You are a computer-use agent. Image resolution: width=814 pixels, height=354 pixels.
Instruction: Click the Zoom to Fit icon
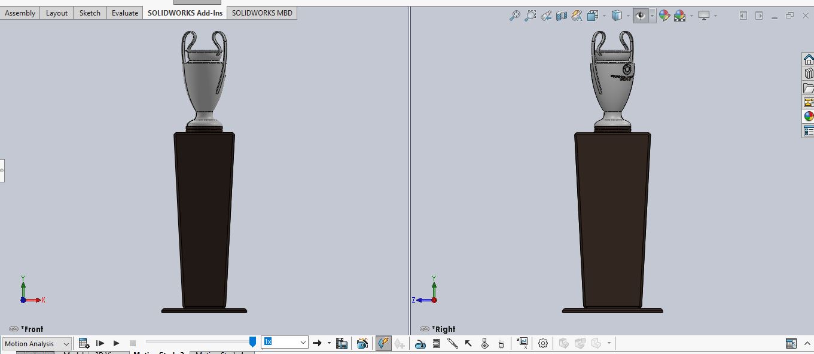(514, 16)
